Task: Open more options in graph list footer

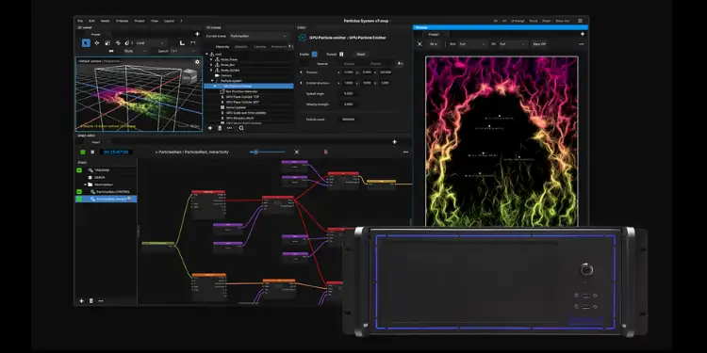Action: point(101,301)
